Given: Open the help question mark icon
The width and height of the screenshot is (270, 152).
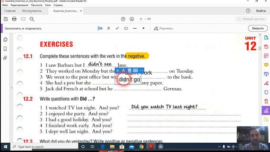Looking at the screenshot, I should coord(248,11).
